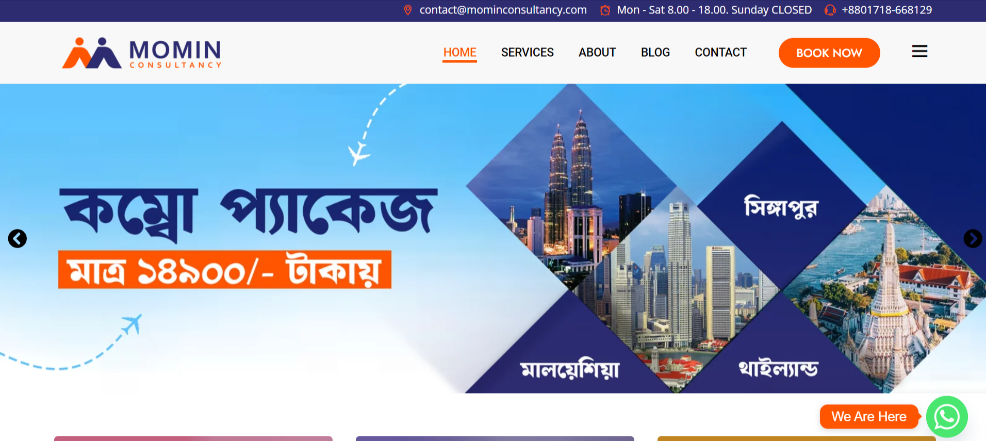This screenshot has width=986, height=441.
Task: Click the Momin Consultancy logo
Action: (142, 53)
